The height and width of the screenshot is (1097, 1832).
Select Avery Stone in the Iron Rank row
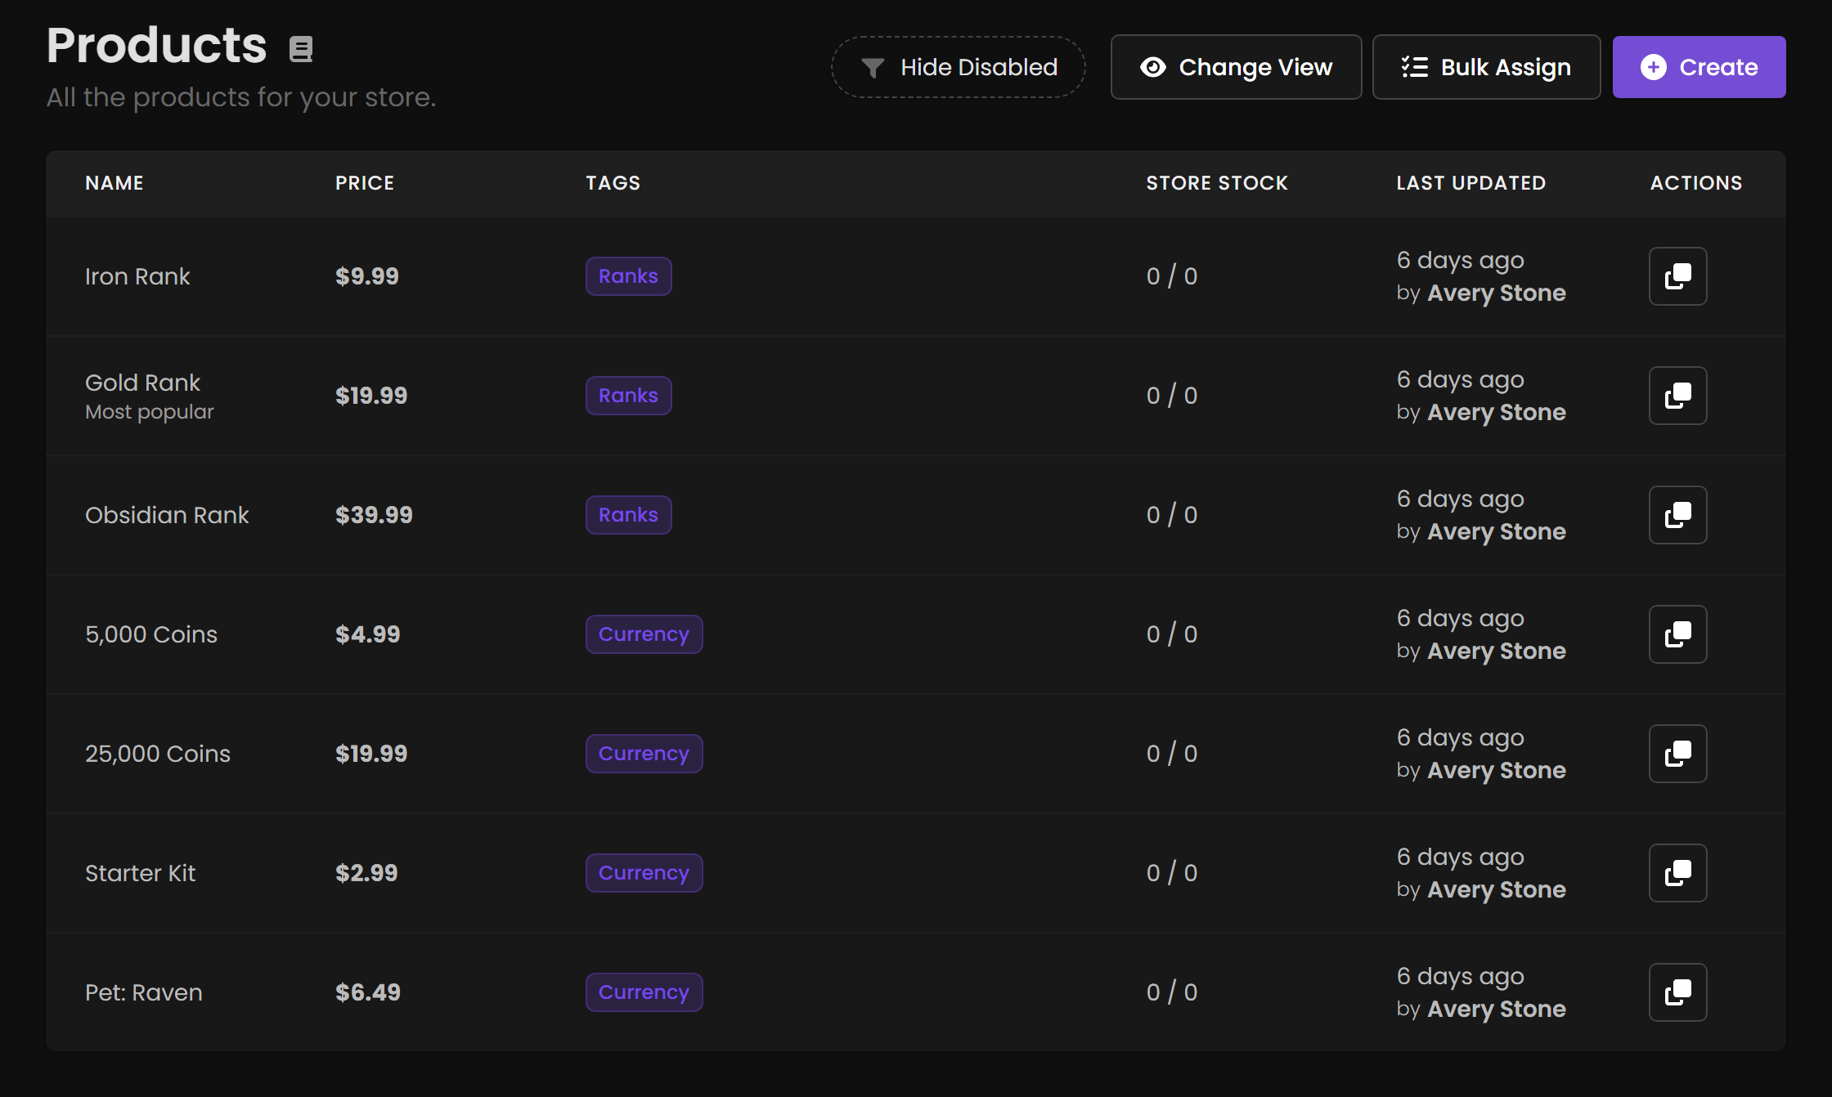(1497, 293)
